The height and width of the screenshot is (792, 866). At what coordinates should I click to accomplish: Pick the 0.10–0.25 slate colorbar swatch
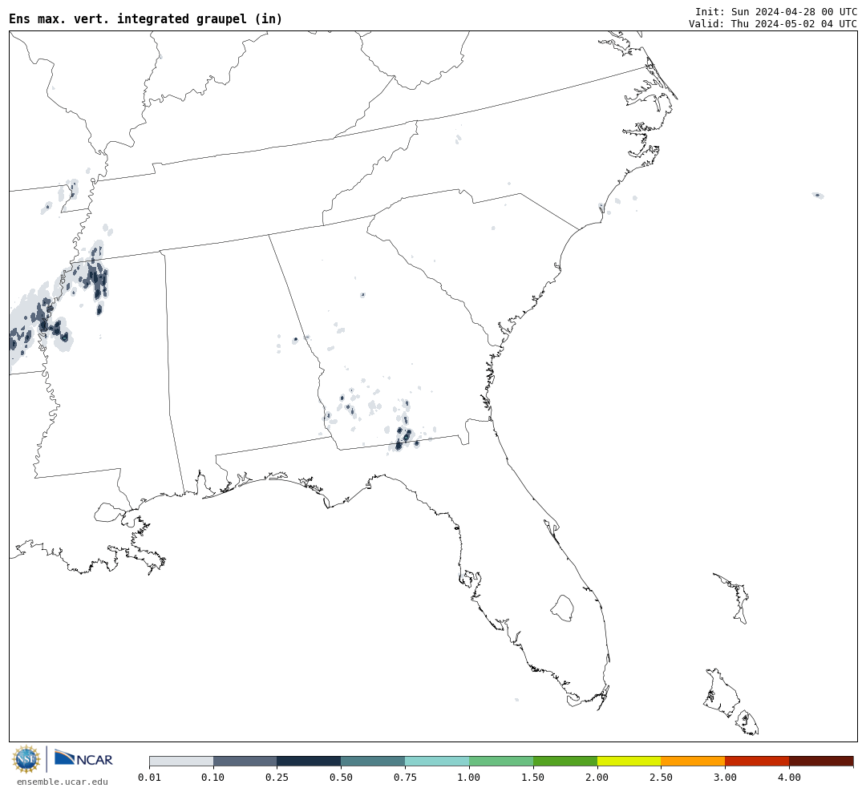[245, 761]
